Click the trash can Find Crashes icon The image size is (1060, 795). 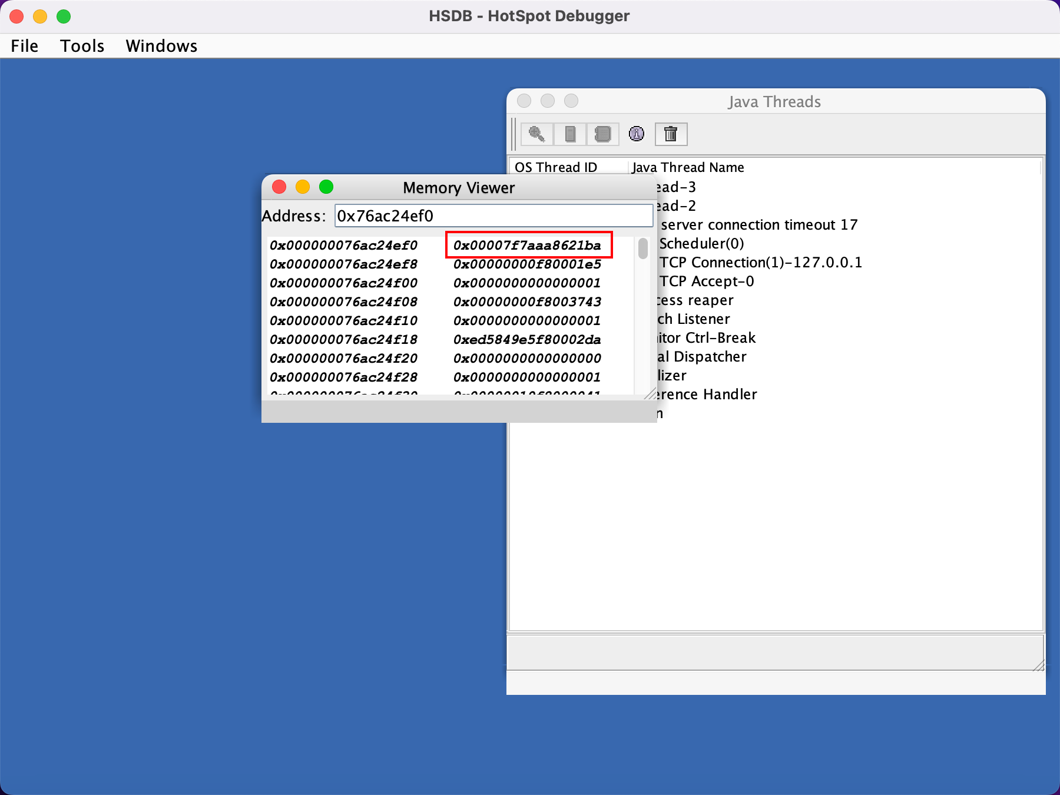(671, 134)
